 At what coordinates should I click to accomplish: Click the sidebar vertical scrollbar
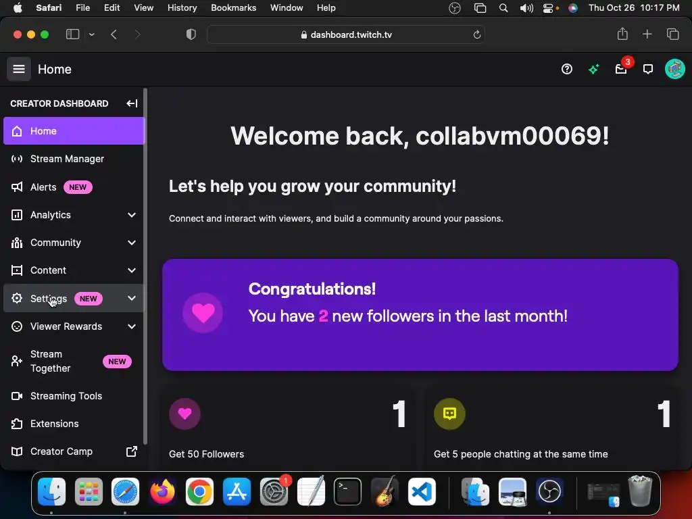(145, 266)
